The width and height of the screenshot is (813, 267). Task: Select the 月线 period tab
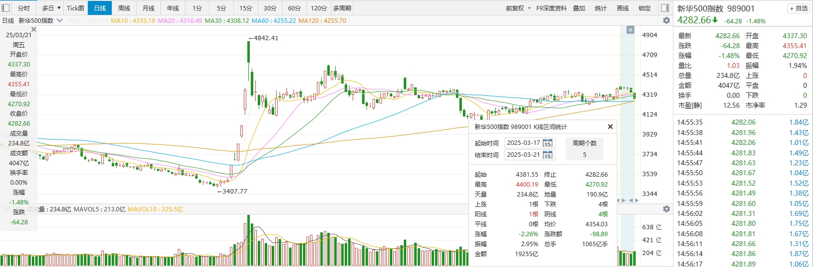[x=148, y=8]
